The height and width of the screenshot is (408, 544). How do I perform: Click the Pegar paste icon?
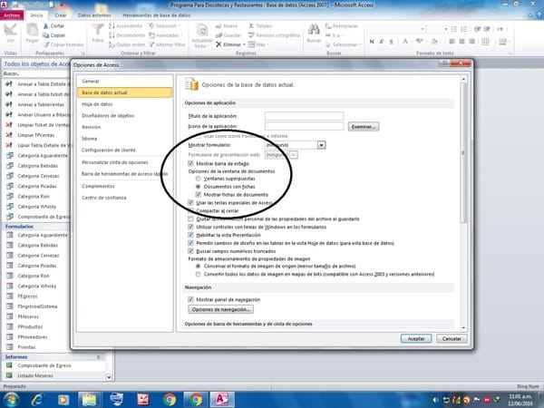coord(32,31)
